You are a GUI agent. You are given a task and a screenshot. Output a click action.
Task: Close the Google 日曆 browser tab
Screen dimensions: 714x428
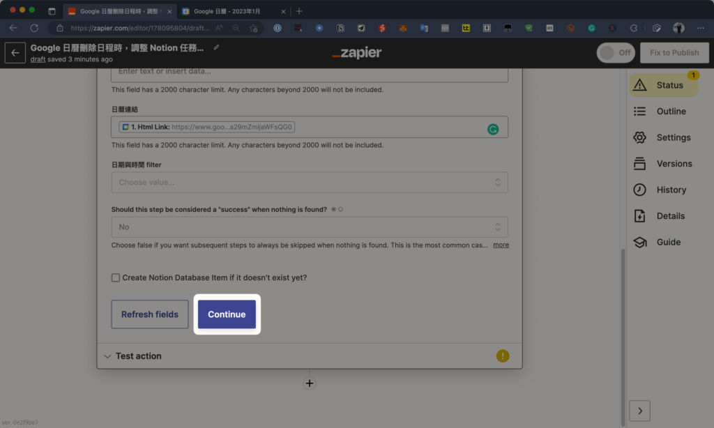pyautogui.click(x=283, y=11)
